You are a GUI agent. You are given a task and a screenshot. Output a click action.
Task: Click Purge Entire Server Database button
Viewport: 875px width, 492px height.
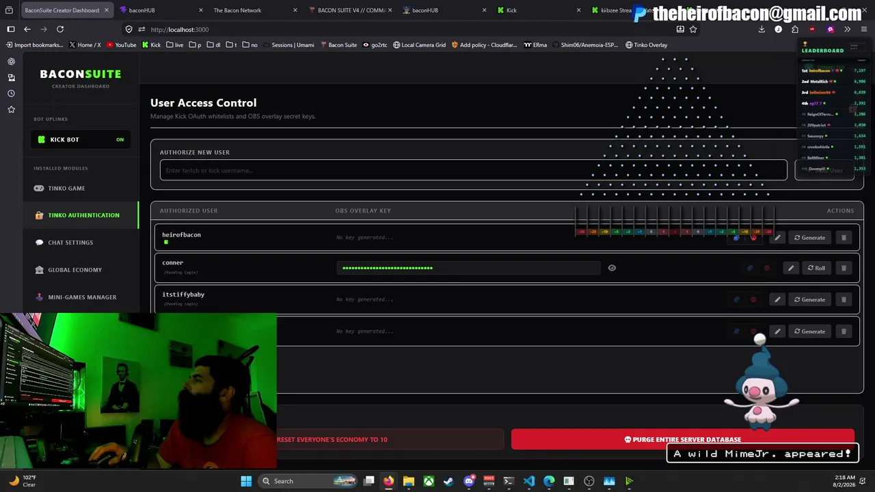pyautogui.click(x=683, y=439)
